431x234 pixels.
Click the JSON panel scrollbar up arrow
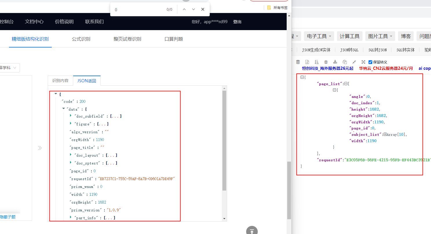tap(224, 88)
